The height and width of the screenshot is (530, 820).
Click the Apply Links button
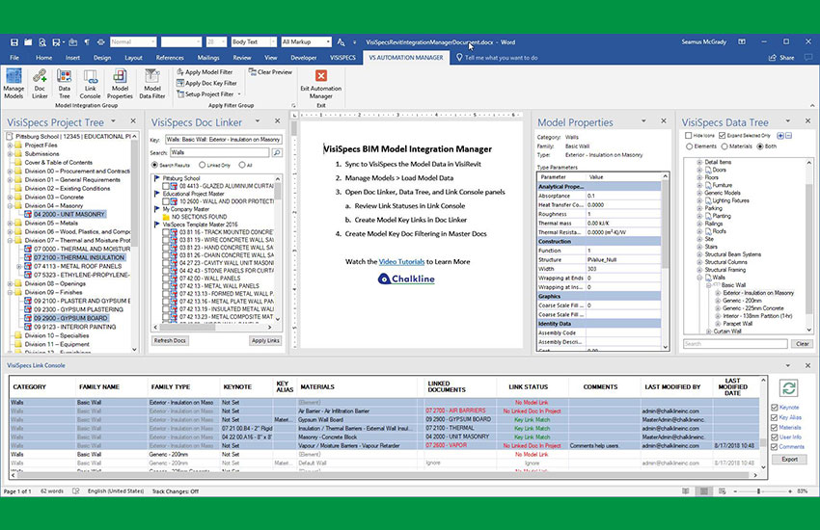coord(264,341)
